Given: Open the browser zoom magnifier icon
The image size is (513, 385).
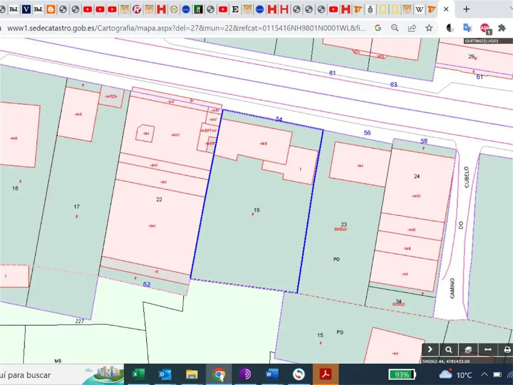Looking at the screenshot, I should coord(395,28).
